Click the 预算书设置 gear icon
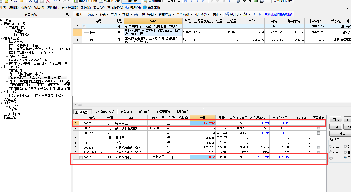This screenshot has height=192, width=351. click(x=101, y=1)
